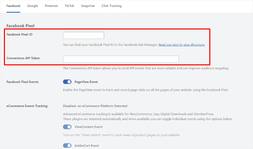This screenshot has height=149, width=253.
Task: Focus the Conversions API Token field
Action: click(x=121, y=59)
